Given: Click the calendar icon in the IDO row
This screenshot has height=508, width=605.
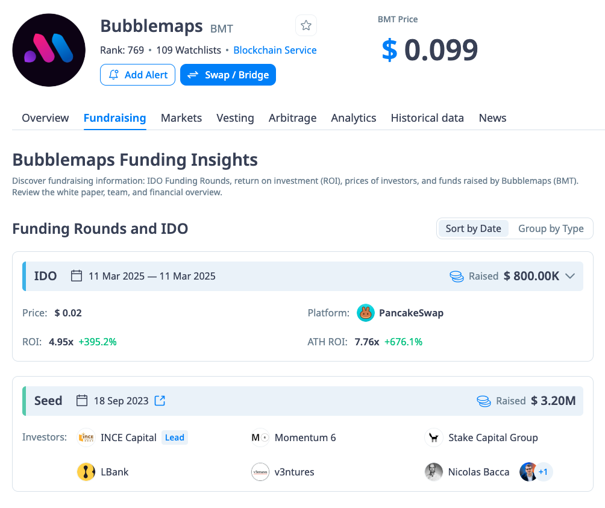Looking at the screenshot, I should click(77, 275).
